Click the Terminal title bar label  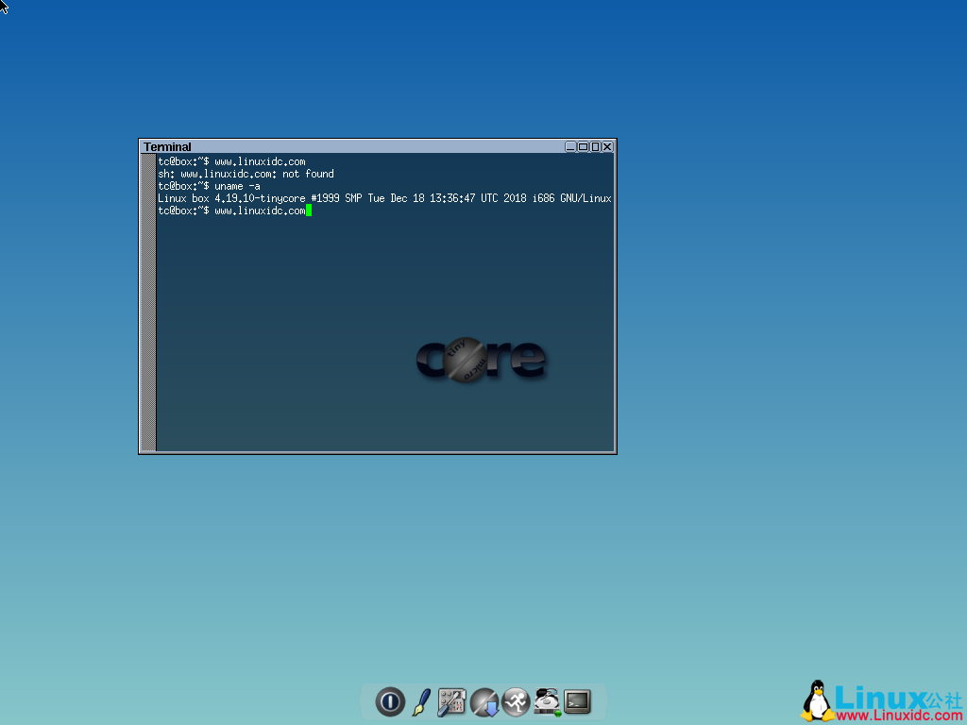pyautogui.click(x=167, y=146)
